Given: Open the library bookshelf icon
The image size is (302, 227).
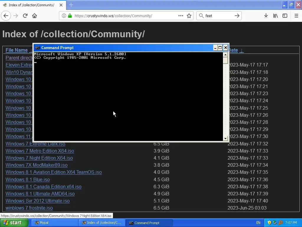Looking at the screenshot, I should [x=275, y=16].
